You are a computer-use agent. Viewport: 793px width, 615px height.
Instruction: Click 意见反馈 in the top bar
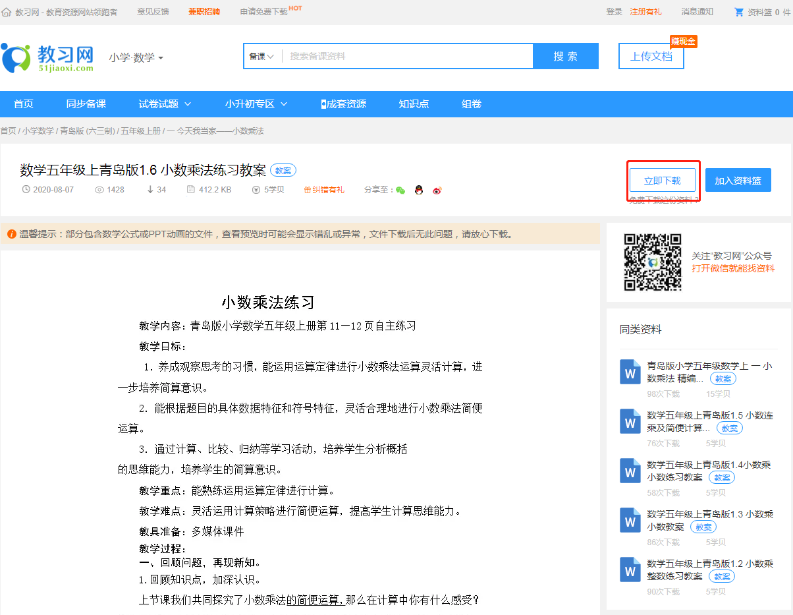(x=153, y=12)
